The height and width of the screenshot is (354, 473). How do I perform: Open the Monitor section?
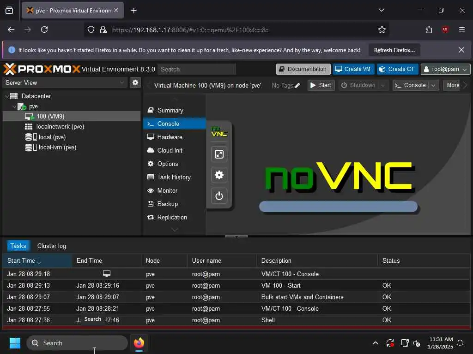point(174,190)
